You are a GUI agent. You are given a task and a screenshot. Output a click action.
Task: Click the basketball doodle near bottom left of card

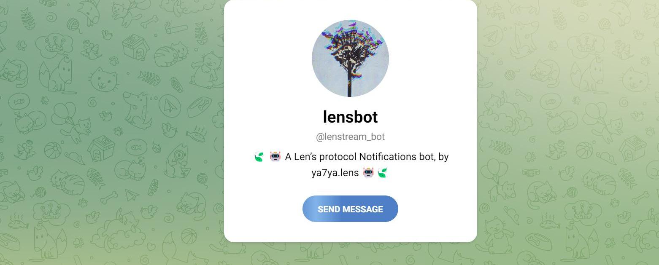tap(189, 237)
